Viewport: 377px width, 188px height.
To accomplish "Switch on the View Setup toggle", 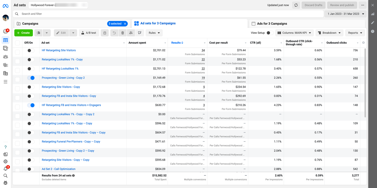I will pos(270,33).
